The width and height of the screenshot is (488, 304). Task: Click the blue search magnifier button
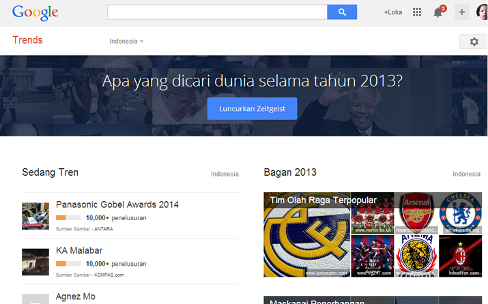(x=342, y=12)
